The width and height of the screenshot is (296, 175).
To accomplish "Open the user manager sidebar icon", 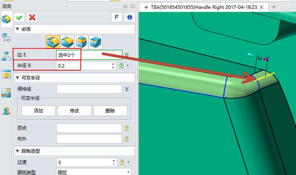I will tap(6, 111).
